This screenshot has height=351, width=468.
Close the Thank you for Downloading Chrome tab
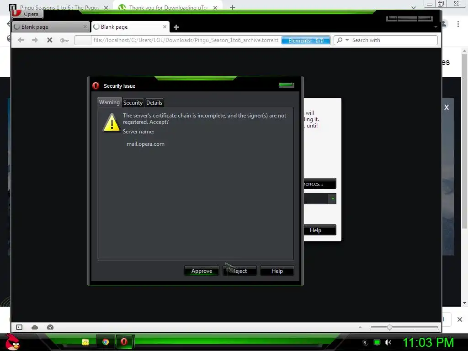pyautogui.click(x=215, y=8)
